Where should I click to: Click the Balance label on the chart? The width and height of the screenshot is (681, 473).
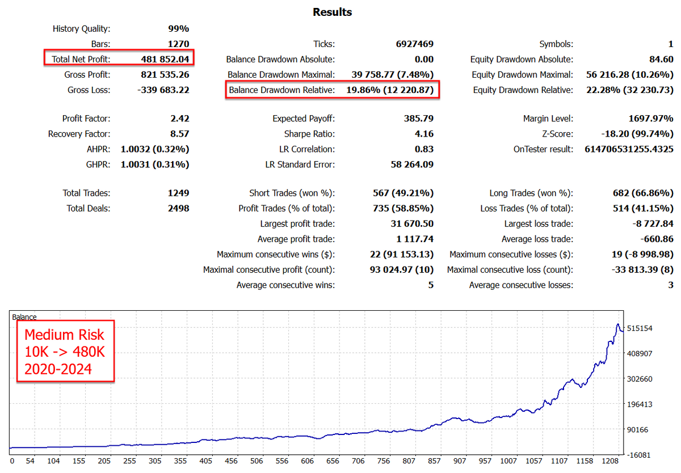pos(24,318)
